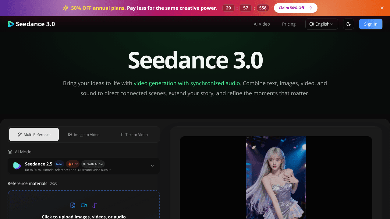
Task: Click the Reference materials 0/50 label
Action: tap(32, 183)
